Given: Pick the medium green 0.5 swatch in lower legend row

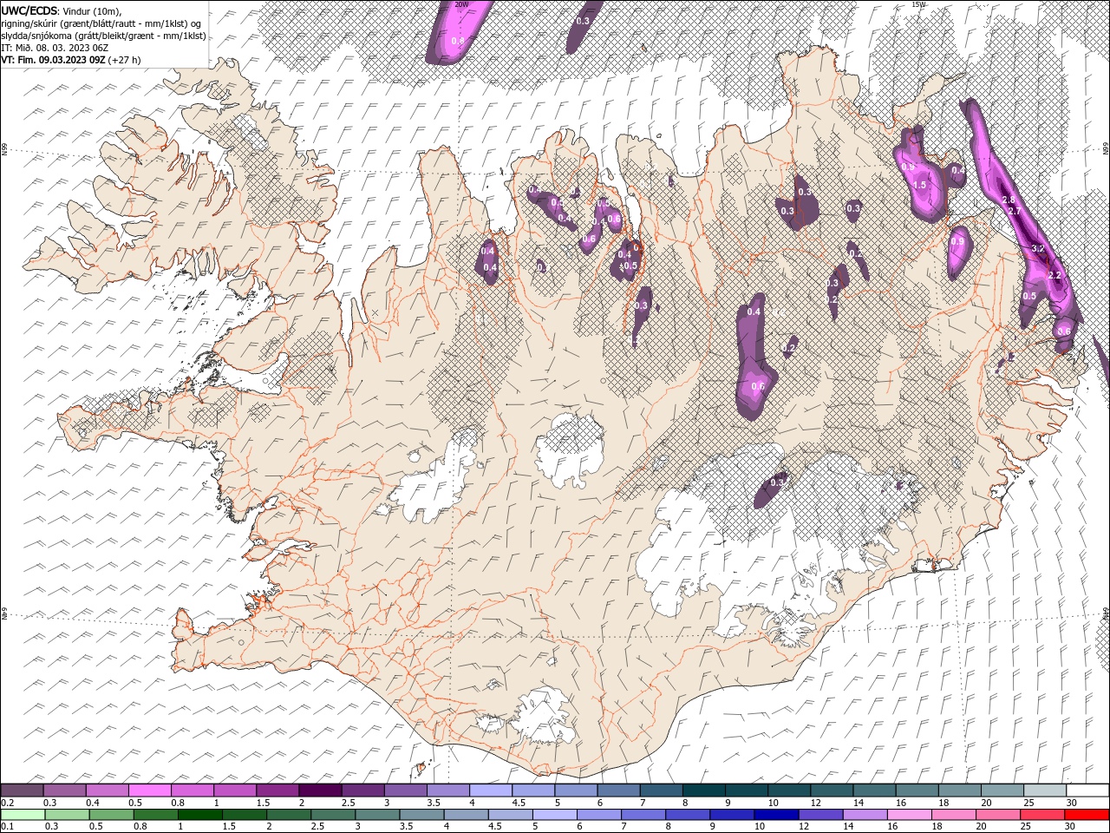Looking at the screenshot, I should click(112, 814).
